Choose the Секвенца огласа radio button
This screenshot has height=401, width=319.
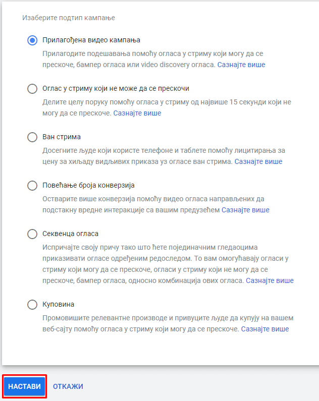[x=32, y=234]
